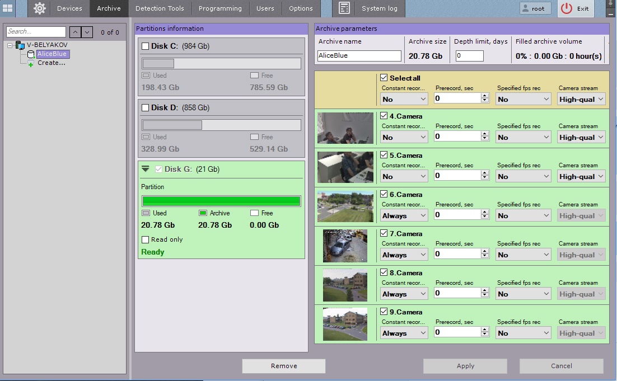Screen dimensions: 617x381
Task: Click the red Exit power icon
Action: 567,8
